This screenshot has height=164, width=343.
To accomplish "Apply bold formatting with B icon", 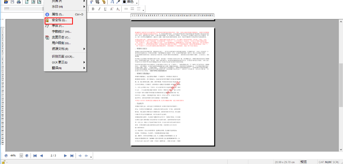I will [93, 9].
